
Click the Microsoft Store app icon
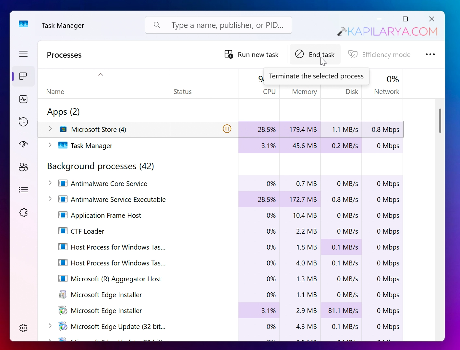click(x=63, y=129)
